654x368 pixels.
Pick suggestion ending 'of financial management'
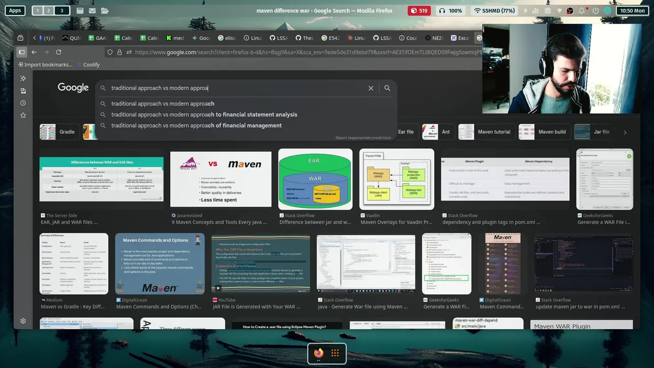click(246, 125)
